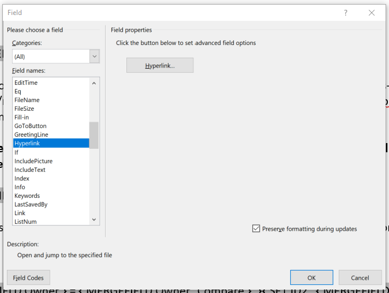Viewport: 389px width, 293px height.
Task: Show Field Codes
Action: pos(29,277)
